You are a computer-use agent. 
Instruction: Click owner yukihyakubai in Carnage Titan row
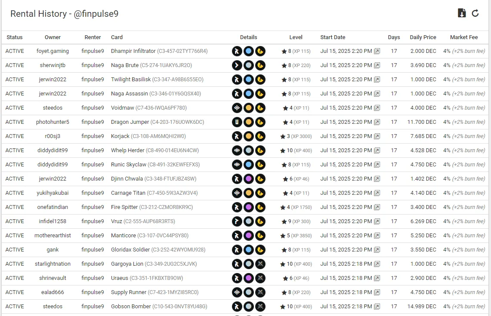(52, 193)
